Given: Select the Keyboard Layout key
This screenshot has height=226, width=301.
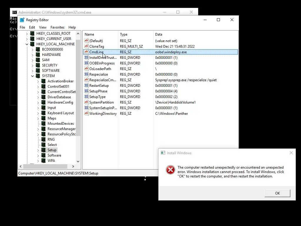Looking at the screenshot, I should (61, 113).
